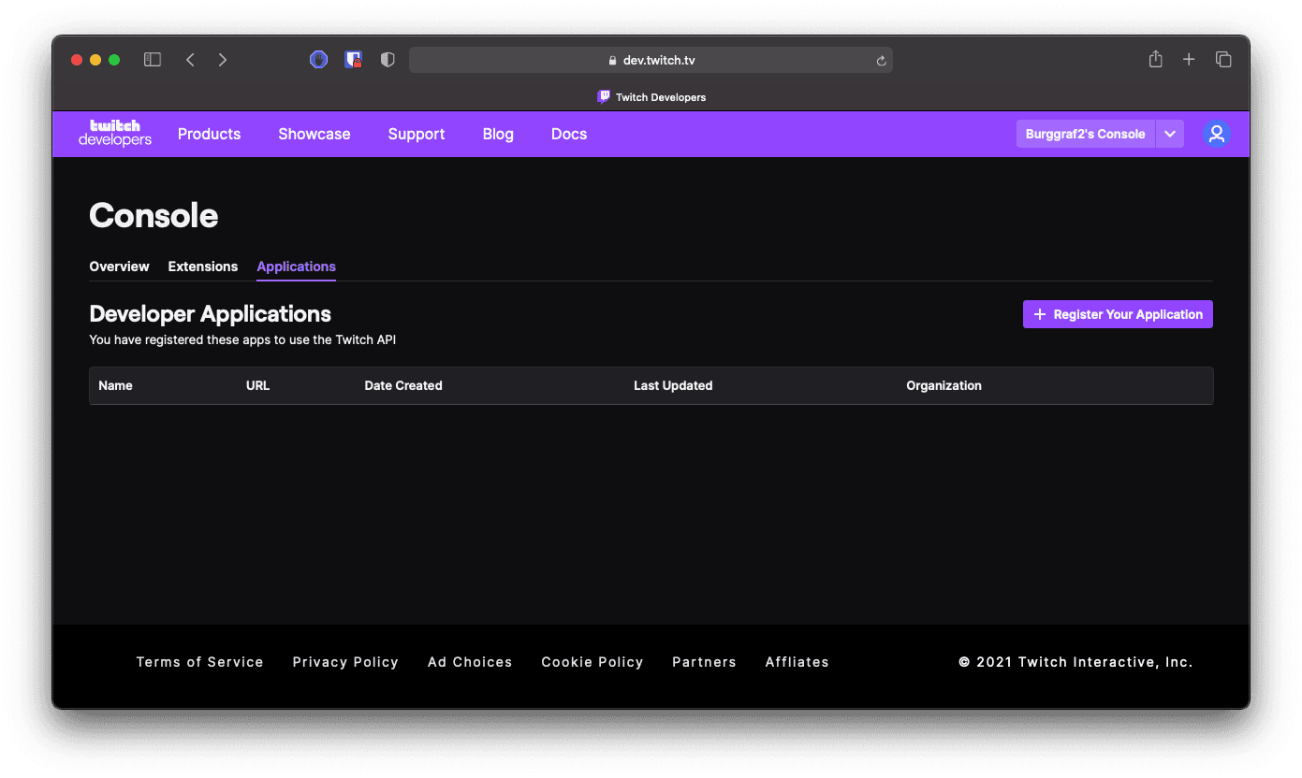Screen dimensions: 1302x778
Task: Open the user profile avatar icon
Action: (1216, 134)
